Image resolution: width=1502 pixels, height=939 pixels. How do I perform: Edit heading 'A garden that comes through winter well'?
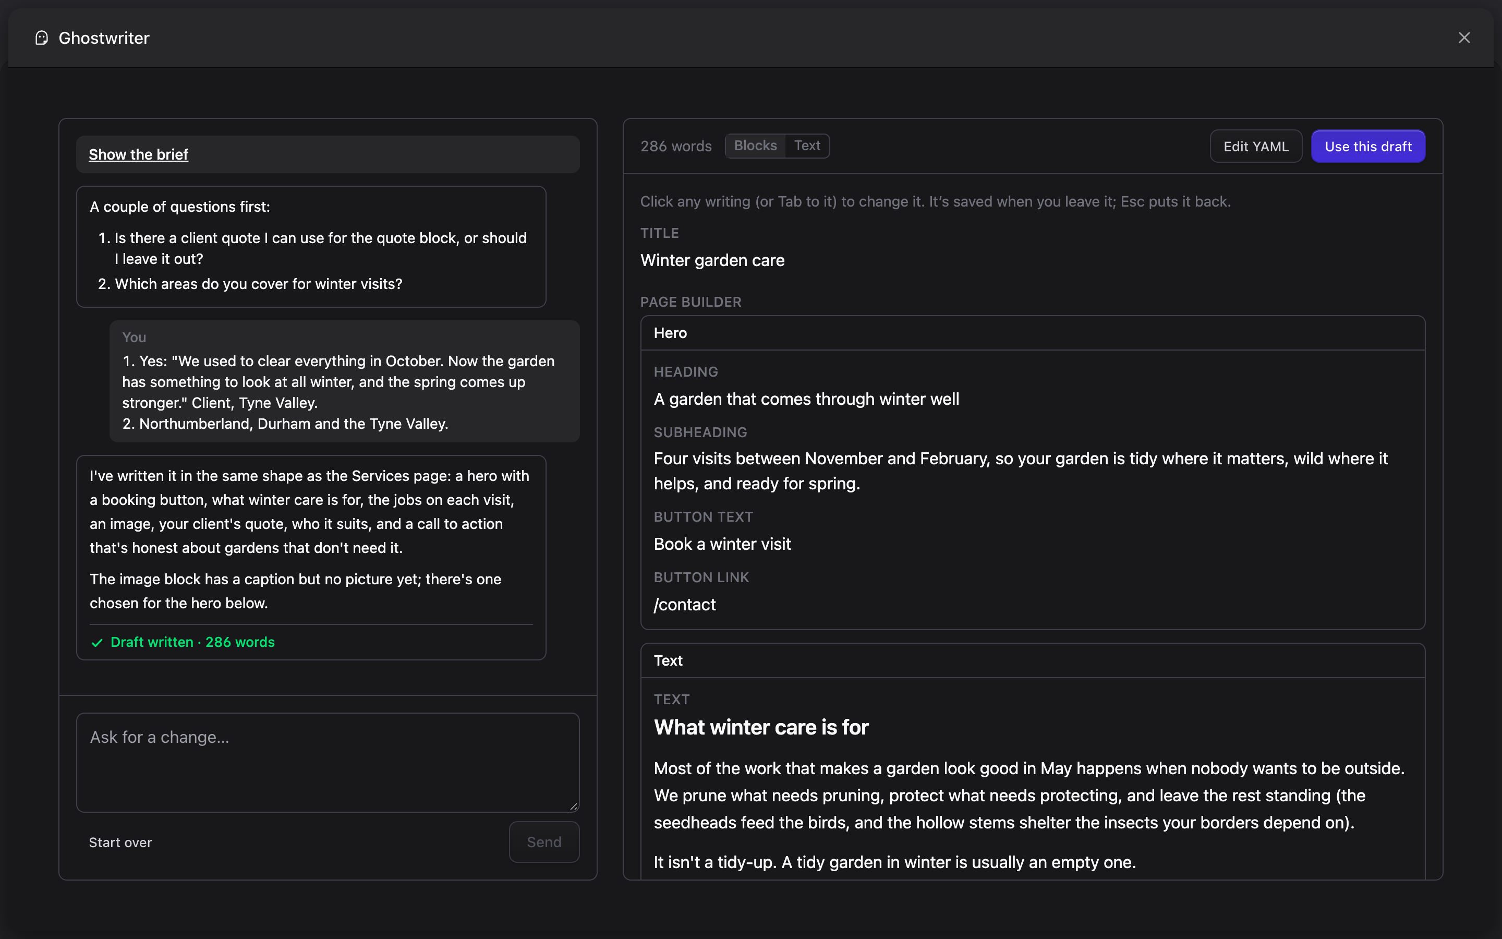pyautogui.click(x=806, y=399)
